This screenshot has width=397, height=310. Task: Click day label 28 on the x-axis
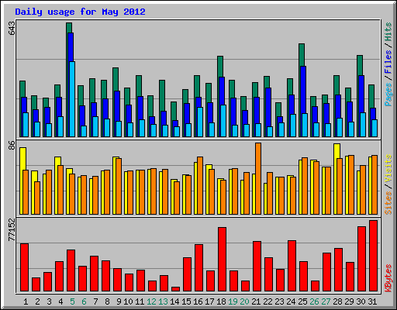[x=337, y=301]
